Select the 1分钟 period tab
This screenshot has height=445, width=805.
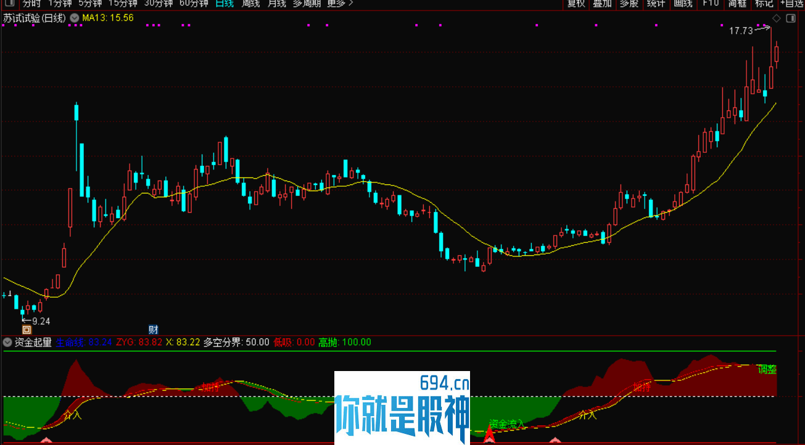pos(60,3)
